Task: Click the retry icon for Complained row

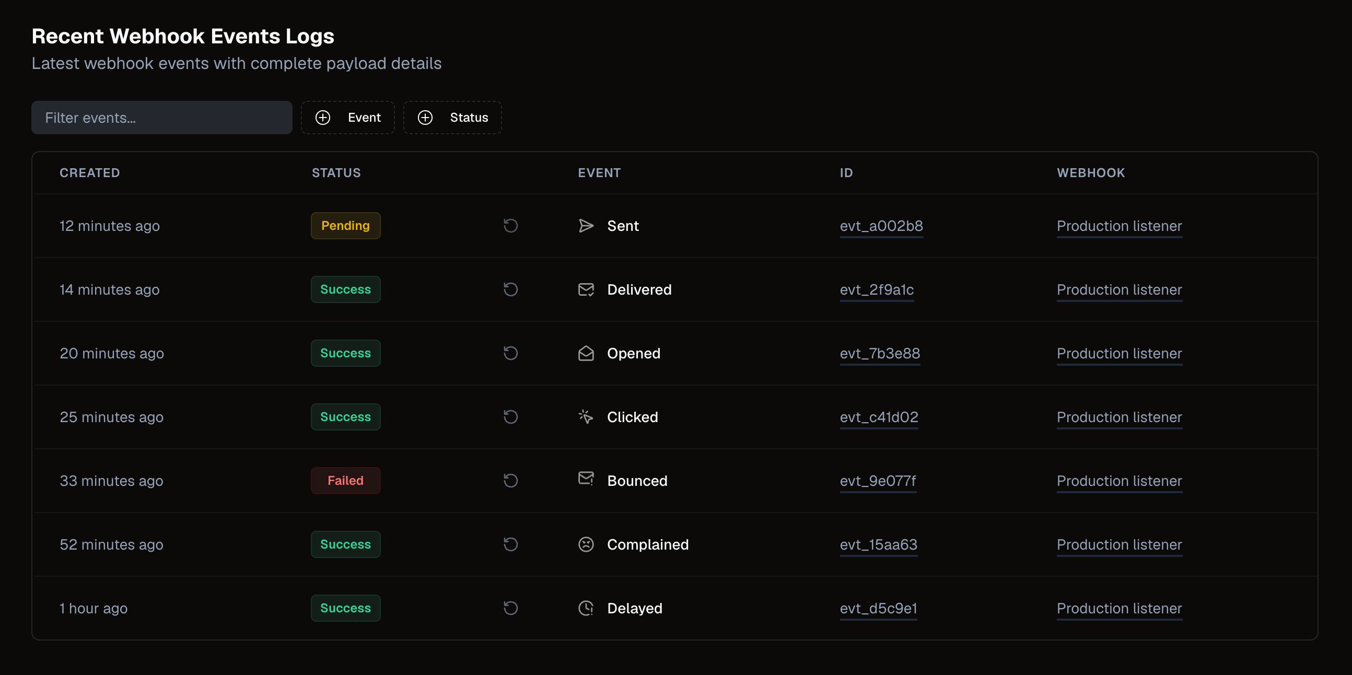Action: point(510,544)
